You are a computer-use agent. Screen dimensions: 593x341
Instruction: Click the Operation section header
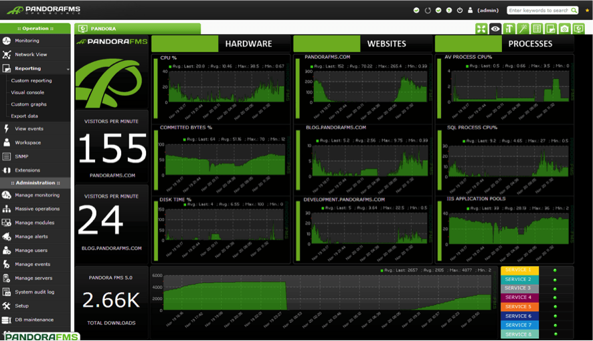pyautogui.click(x=35, y=28)
